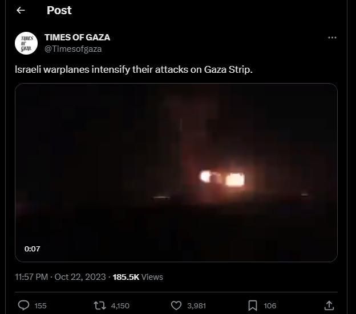The height and width of the screenshot is (314, 356).
Task: Click the reply speech bubble icon
Action: point(23,305)
